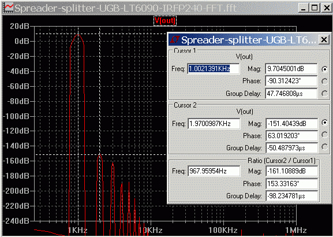Click Cursor 2 Phase field 63.019203°
333x237 pixels.
pyautogui.click(x=291, y=136)
